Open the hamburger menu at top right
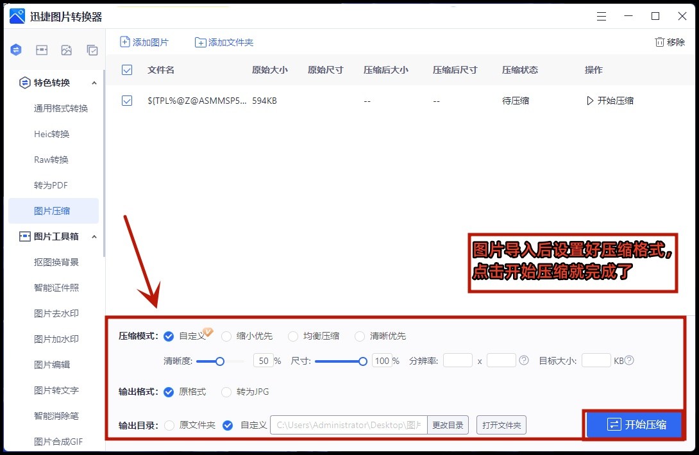Viewport: 699px width, 455px height. click(x=601, y=17)
